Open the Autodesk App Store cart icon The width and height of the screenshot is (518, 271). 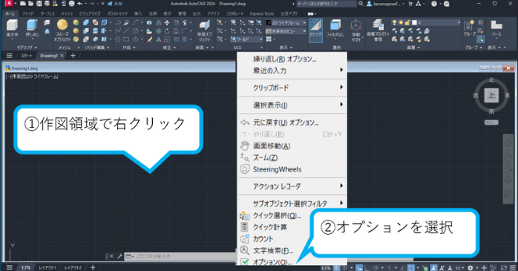(410, 4)
